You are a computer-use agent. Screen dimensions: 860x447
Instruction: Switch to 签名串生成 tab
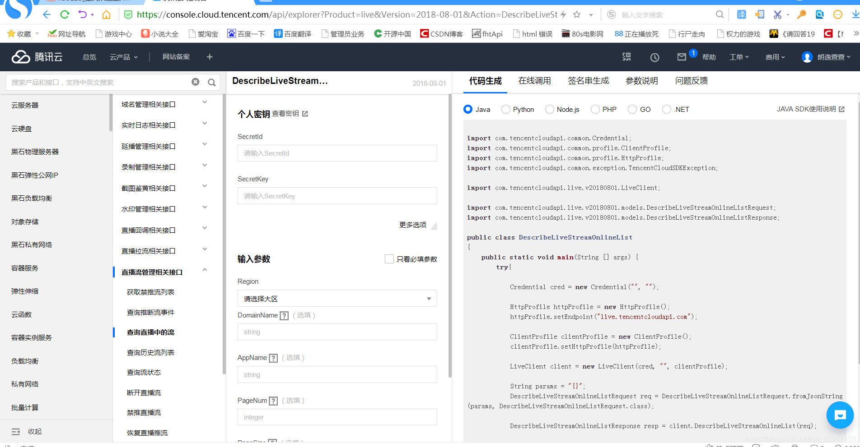coord(589,81)
